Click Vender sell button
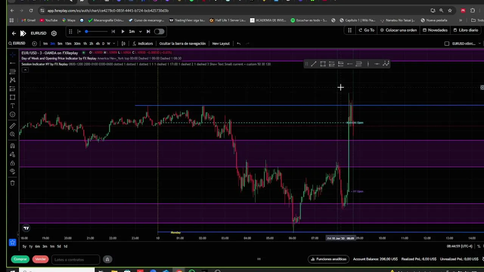 coord(40,259)
